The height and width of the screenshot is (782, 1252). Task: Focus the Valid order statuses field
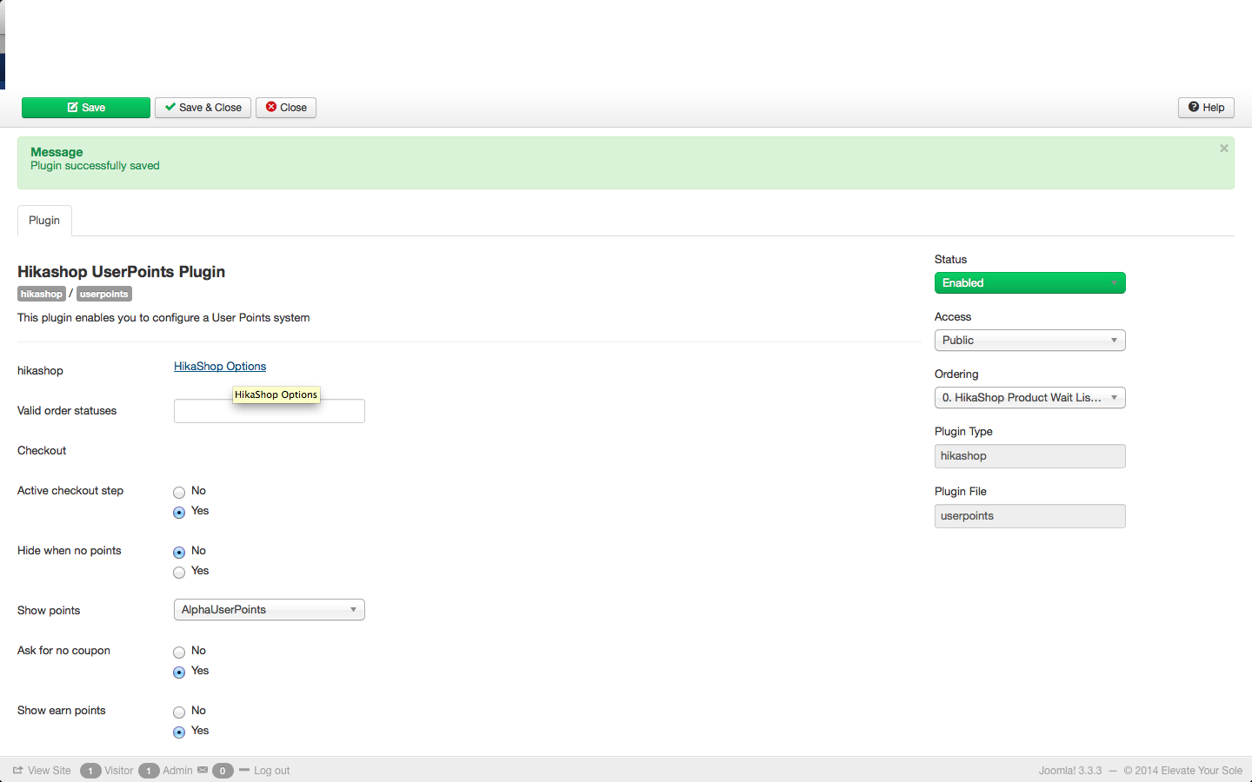[270, 411]
